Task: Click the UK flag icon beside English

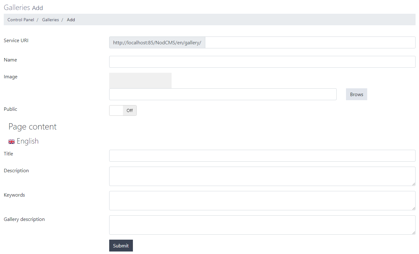Action: [x=12, y=142]
